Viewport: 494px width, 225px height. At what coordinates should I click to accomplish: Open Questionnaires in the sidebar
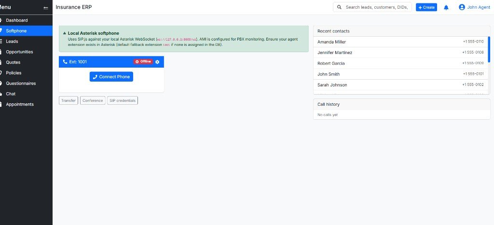[x=26, y=84]
